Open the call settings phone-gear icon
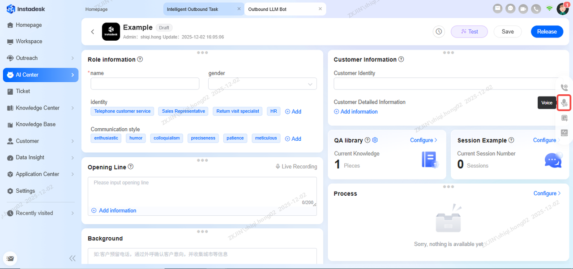This screenshot has height=269, width=573. (564, 88)
